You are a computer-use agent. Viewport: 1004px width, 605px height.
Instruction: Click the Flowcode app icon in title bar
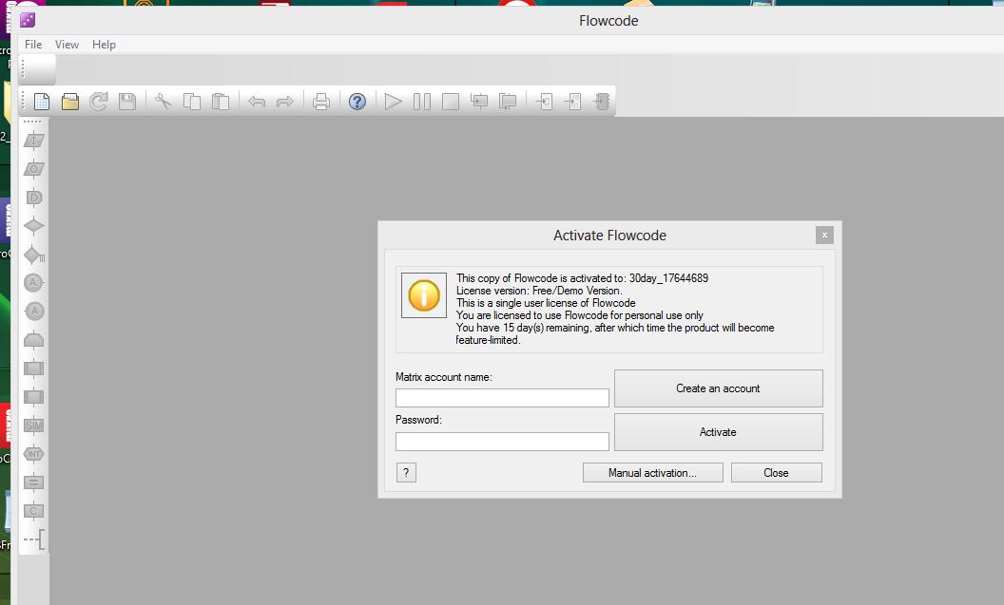28,20
